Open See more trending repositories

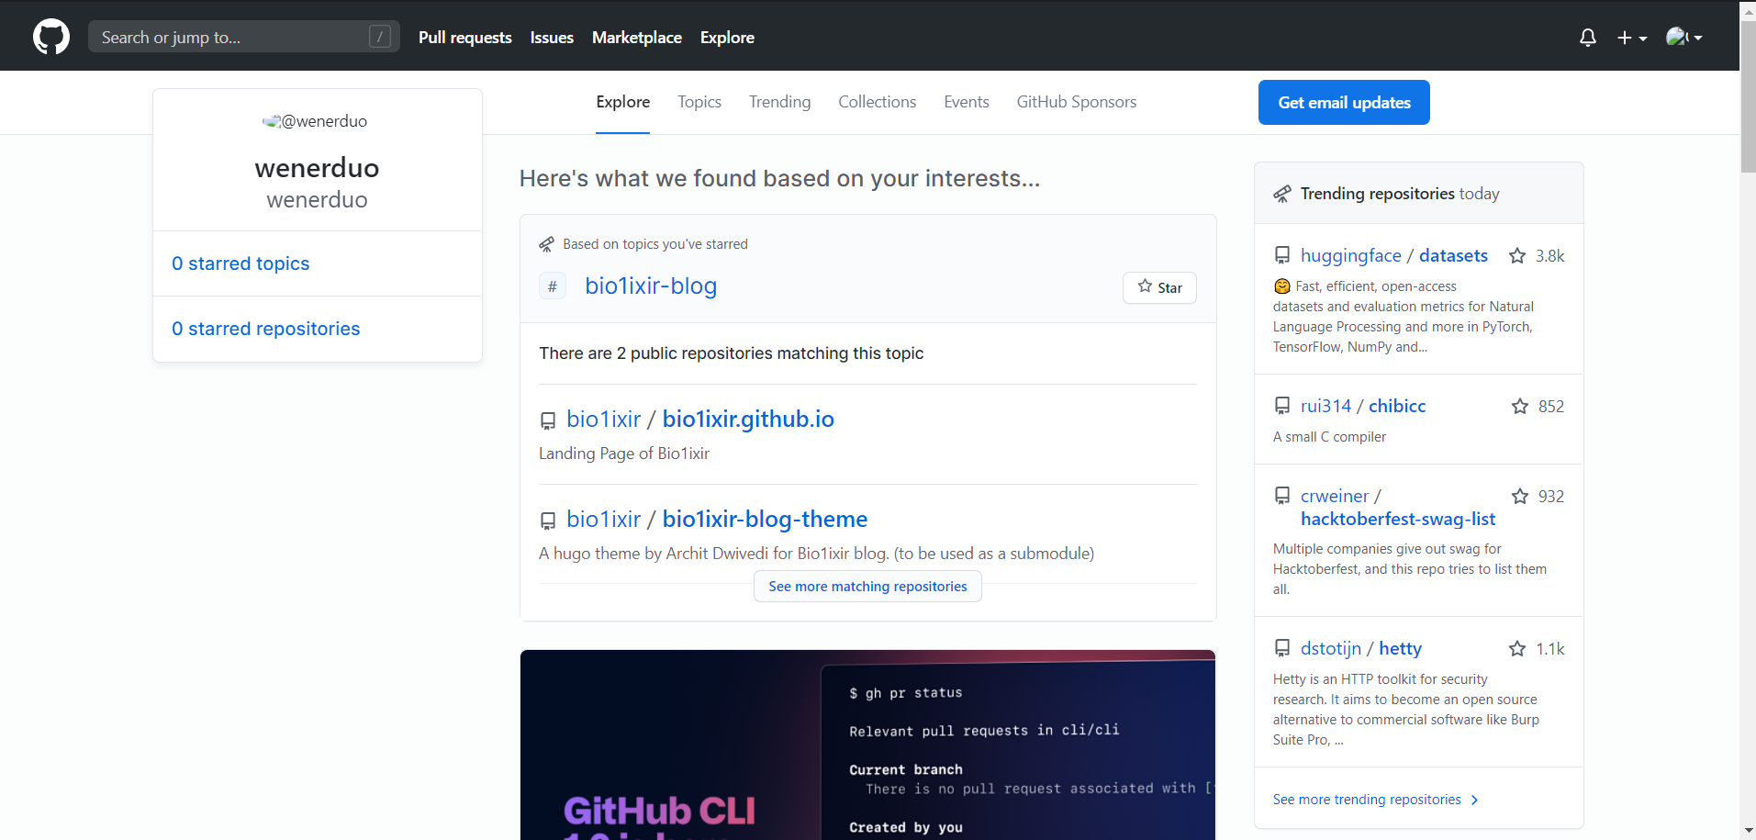pyautogui.click(x=1376, y=800)
